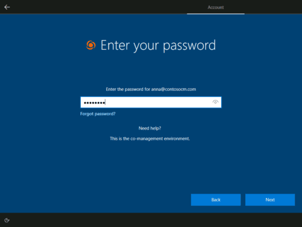Click the 'Need help?' text

pyautogui.click(x=150, y=128)
